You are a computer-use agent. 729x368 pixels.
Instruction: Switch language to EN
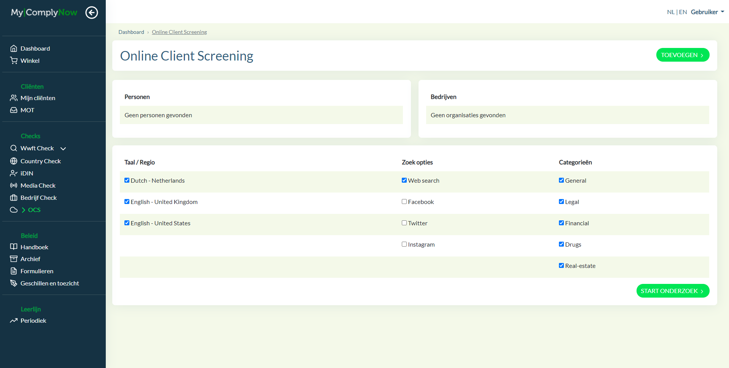pyautogui.click(x=683, y=12)
